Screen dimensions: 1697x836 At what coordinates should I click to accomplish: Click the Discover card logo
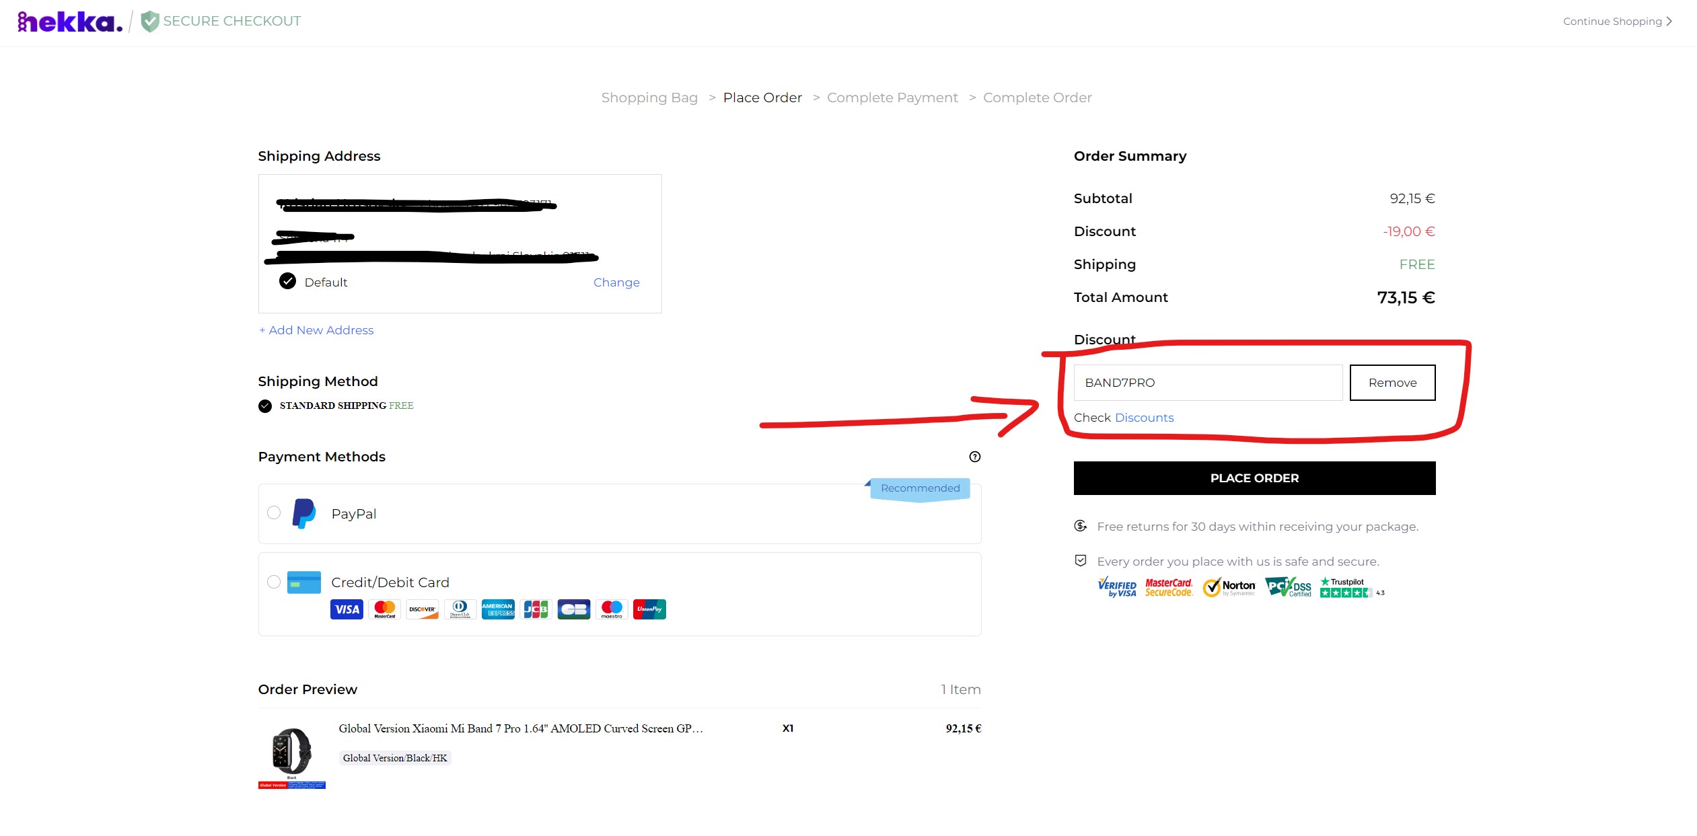(423, 609)
